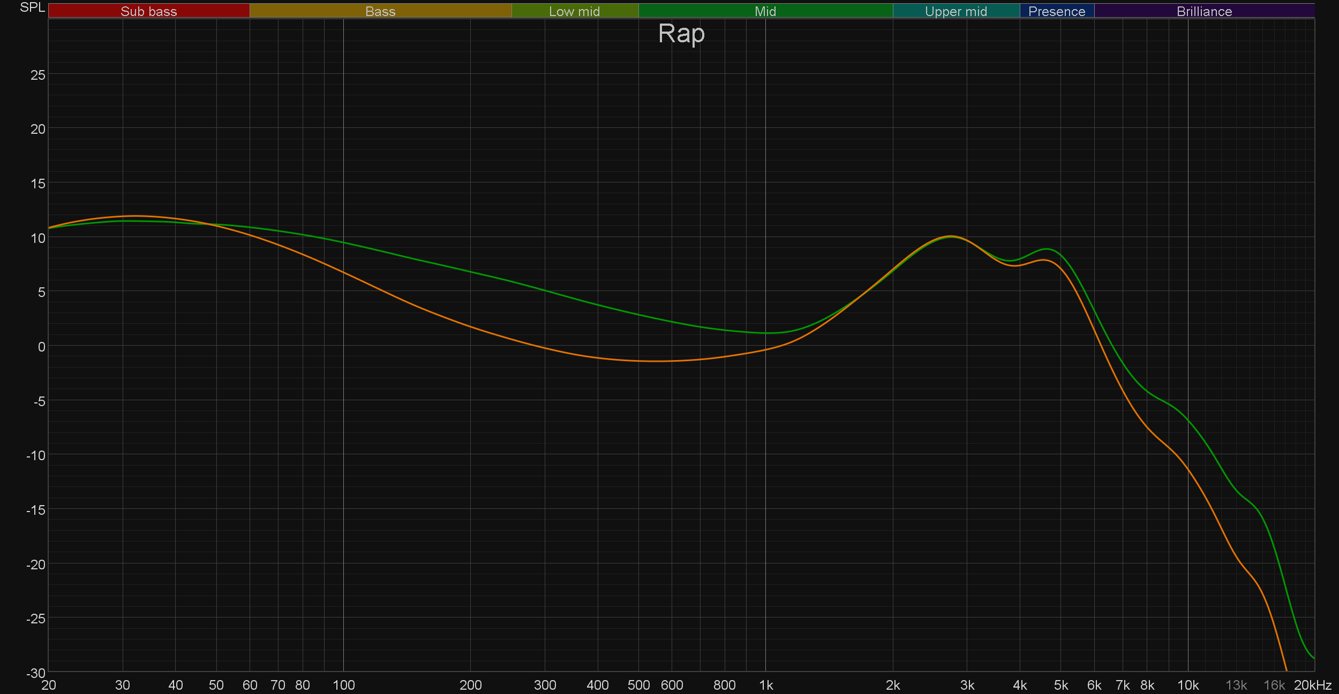Select the Bass frequency band bar
The height and width of the screenshot is (694, 1339).
(x=380, y=11)
